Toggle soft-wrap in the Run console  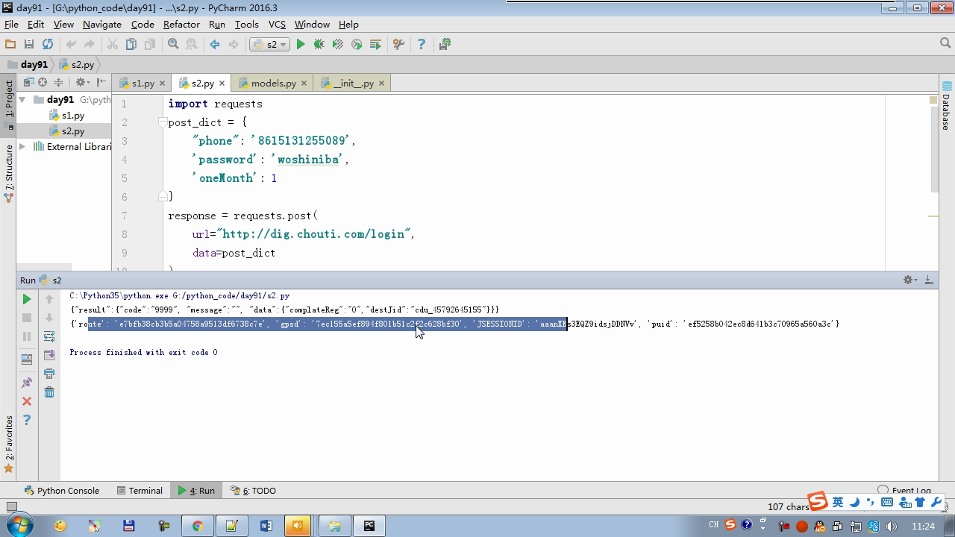(x=49, y=336)
